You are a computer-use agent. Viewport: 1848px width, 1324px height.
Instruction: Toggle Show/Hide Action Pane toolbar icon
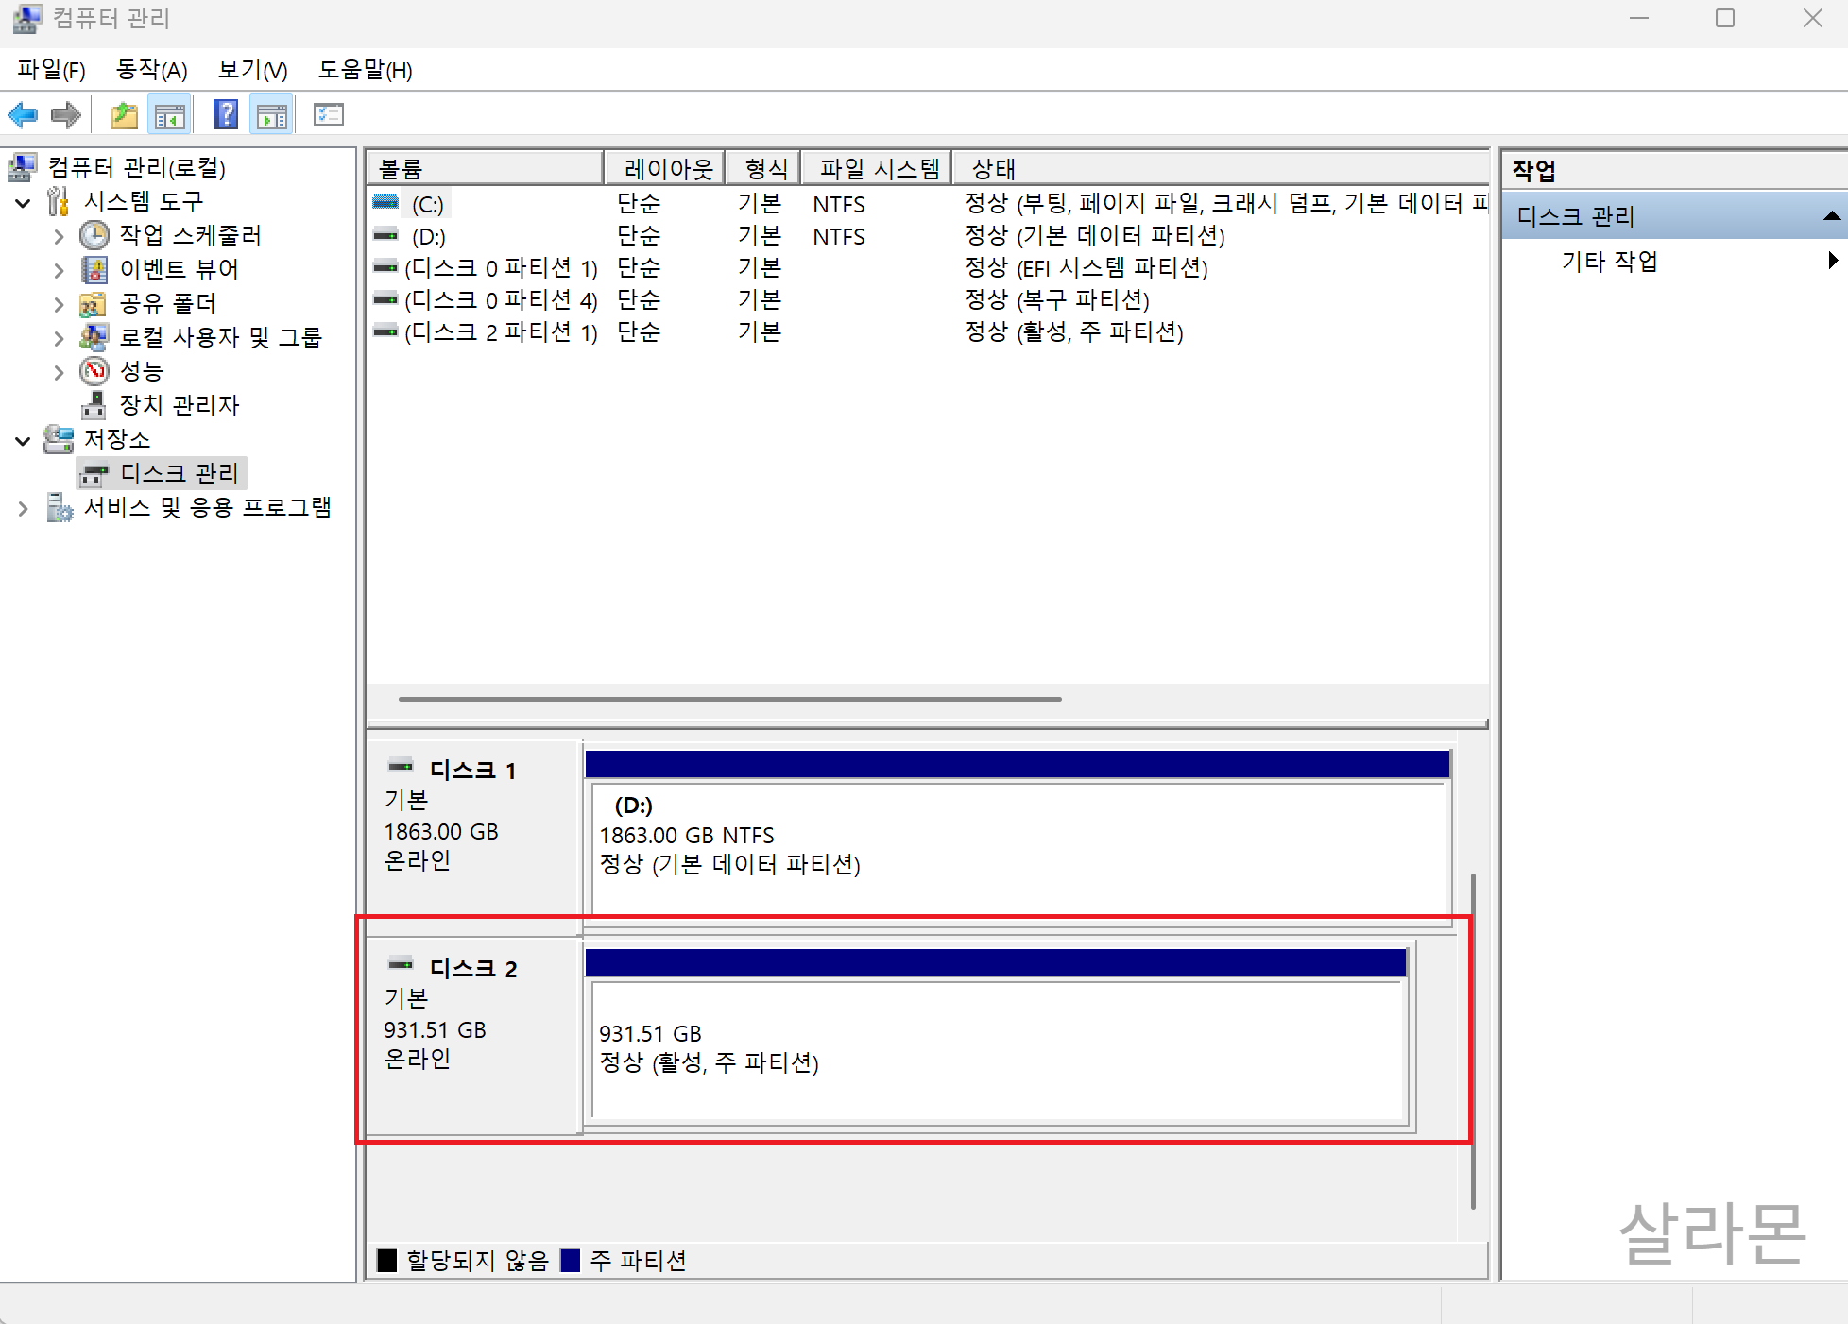[272, 116]
